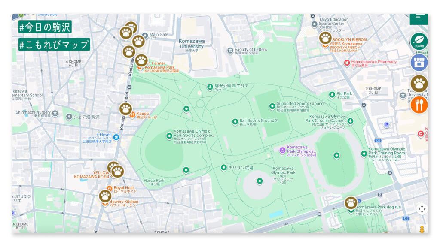
Task: Open the #今日の駒沢 hashtag label
Action: click(45, 27)
